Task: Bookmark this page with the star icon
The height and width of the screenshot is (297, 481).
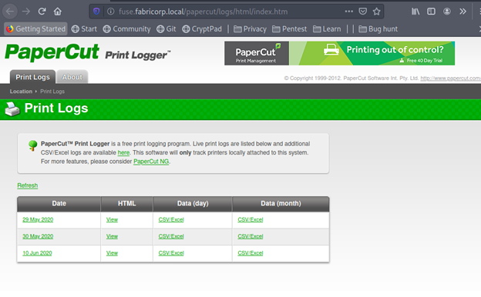Action: pyautogui.click(x=377, y=12)
